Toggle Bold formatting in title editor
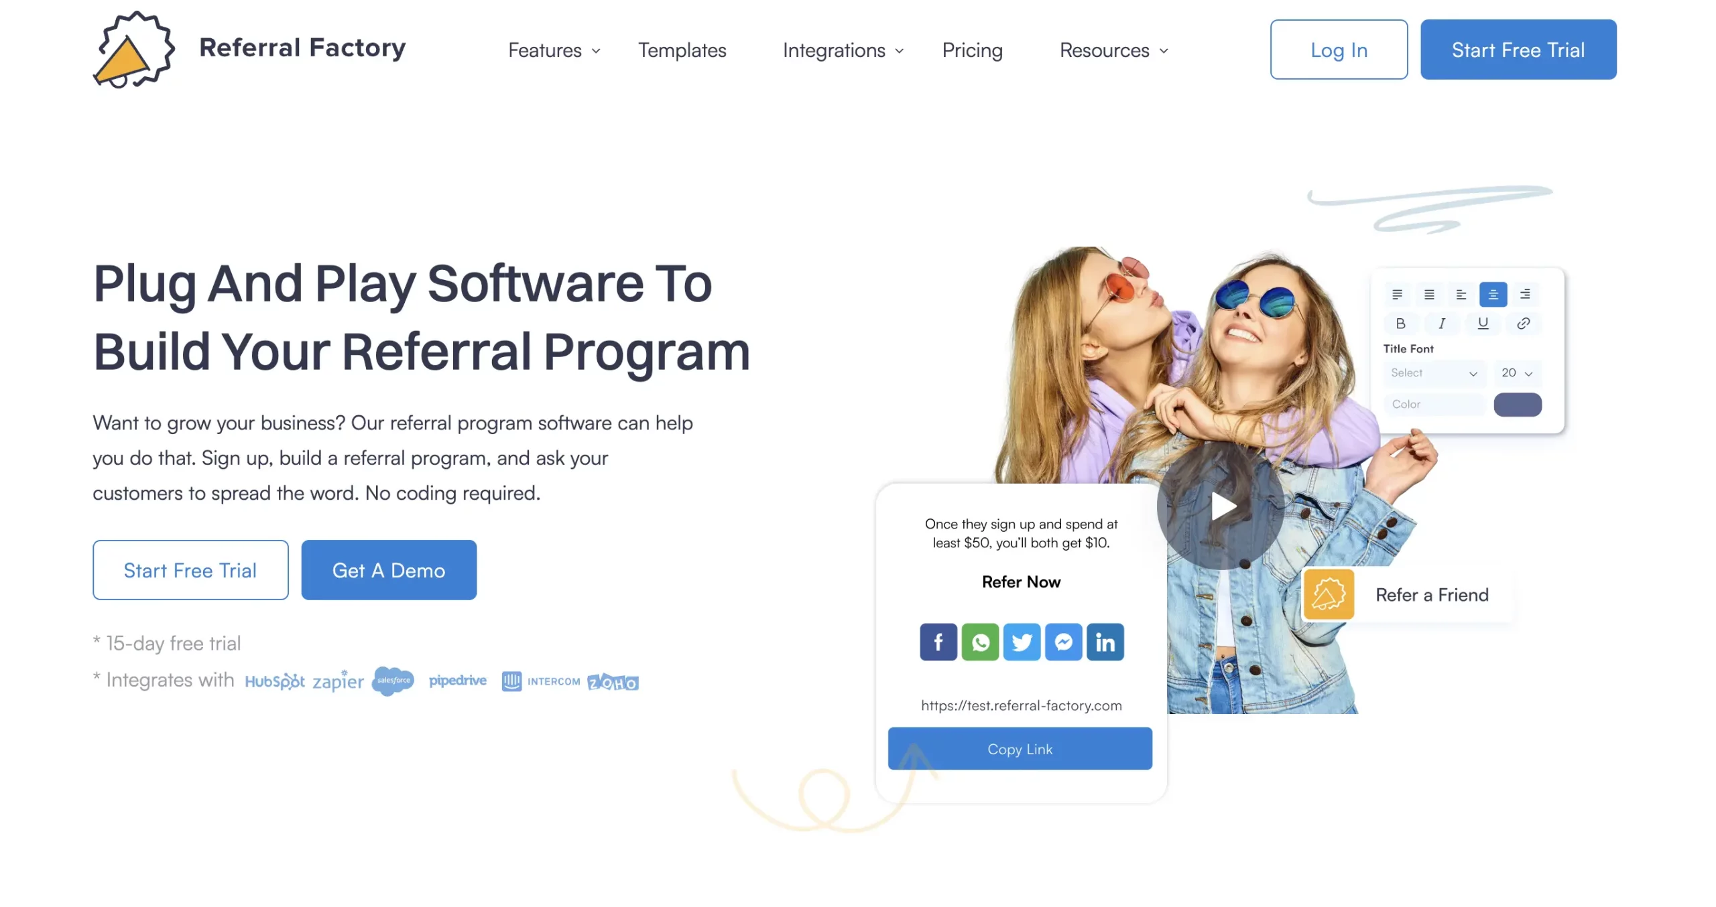The height and width of the screenshot is (907, 1716). [1398, 324]
